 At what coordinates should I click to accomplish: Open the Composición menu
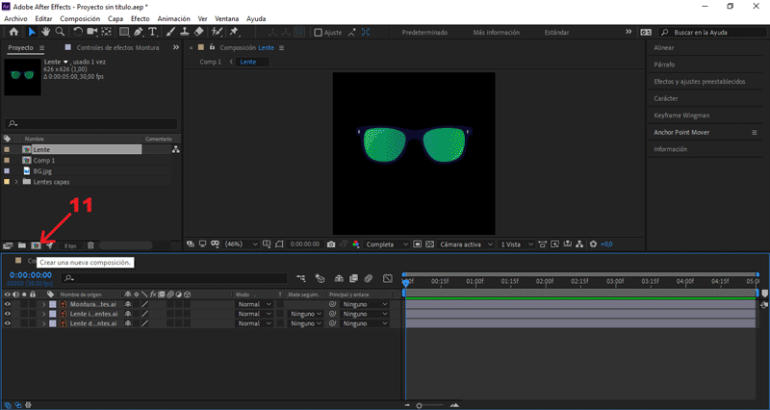click(79, 18)
